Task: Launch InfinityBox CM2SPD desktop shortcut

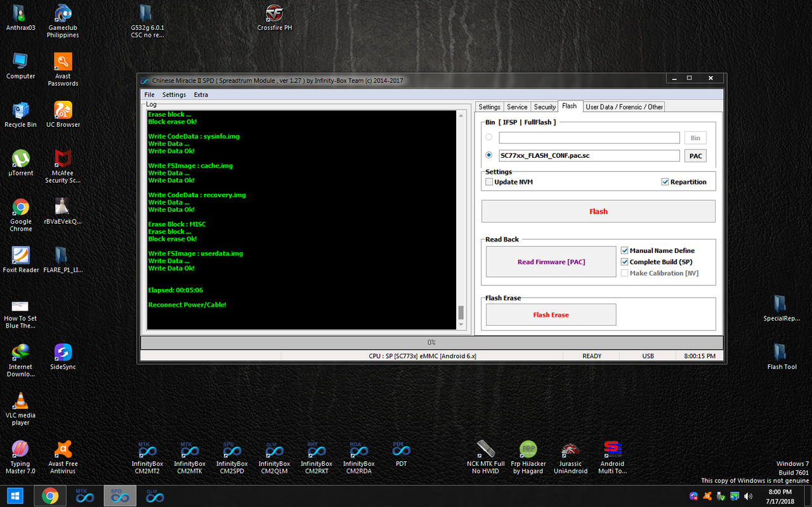Action: point(232,457)
